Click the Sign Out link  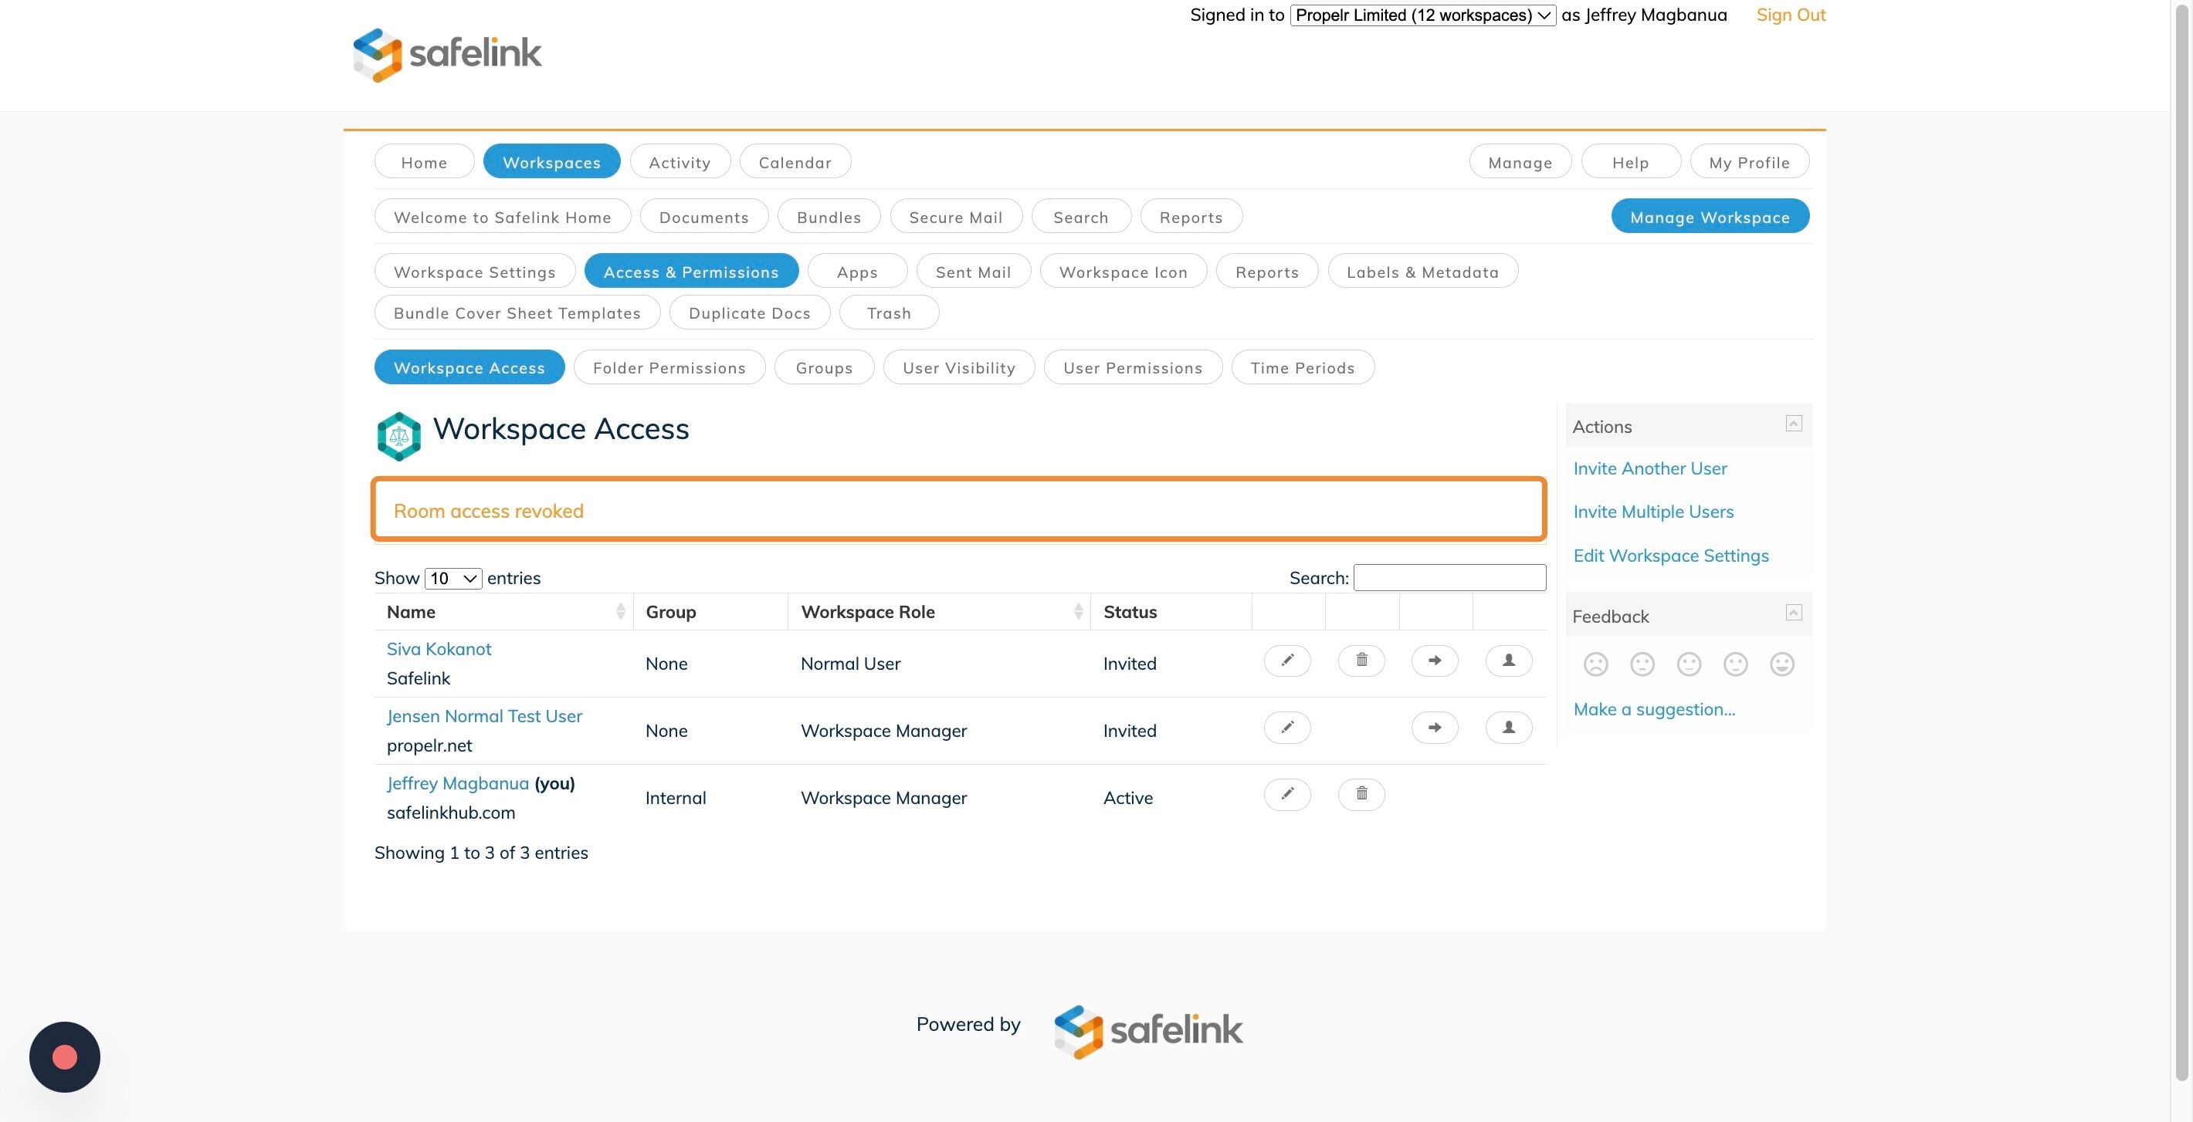pos(1791,15)
